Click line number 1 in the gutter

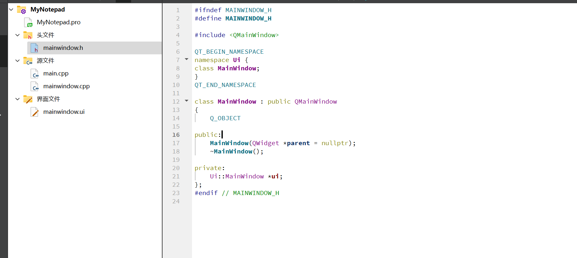pyautogui.click(x=178, y=10)
